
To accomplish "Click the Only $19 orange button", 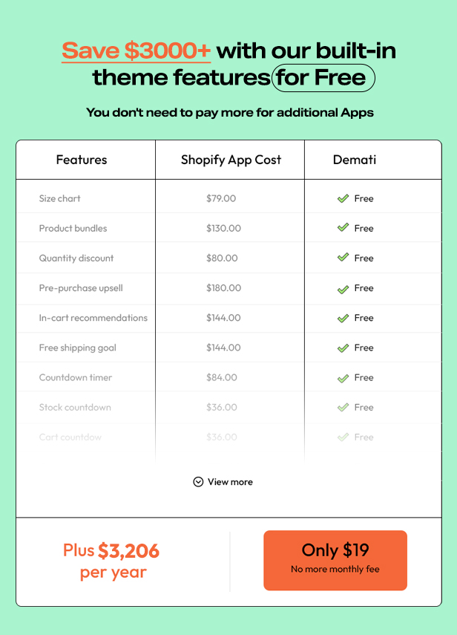I will pyautogui.click(x=335, y=561).
